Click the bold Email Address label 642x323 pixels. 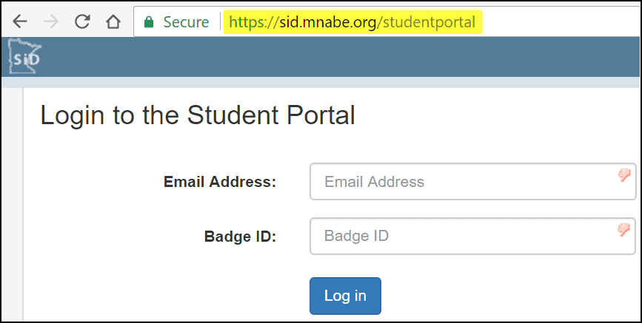pyautogui.click(x=219, y=182)
